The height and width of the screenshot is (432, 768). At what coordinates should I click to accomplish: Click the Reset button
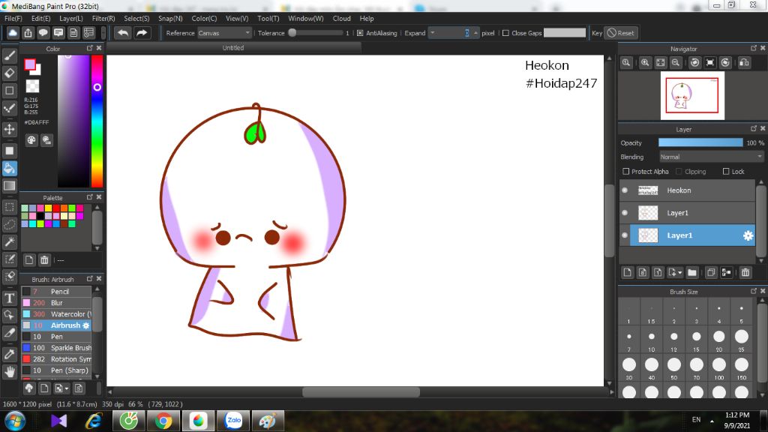click(620, 33)
